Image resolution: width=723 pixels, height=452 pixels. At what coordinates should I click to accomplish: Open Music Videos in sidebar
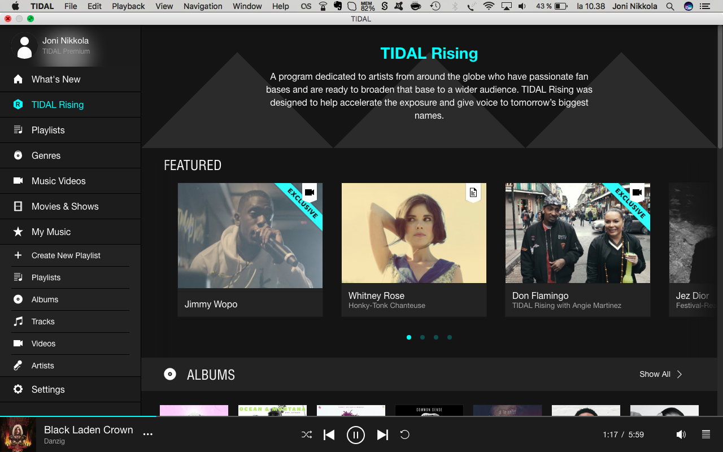tap(59, 181)
